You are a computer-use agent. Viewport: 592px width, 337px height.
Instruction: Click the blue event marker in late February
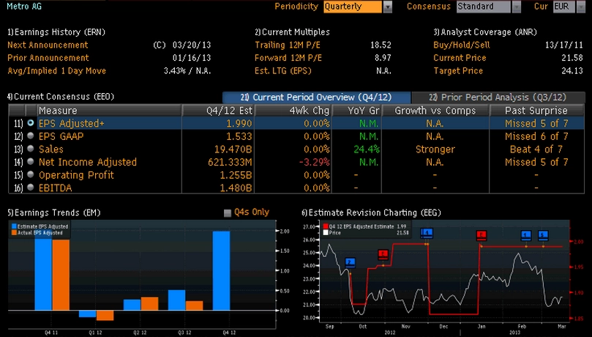543,235
